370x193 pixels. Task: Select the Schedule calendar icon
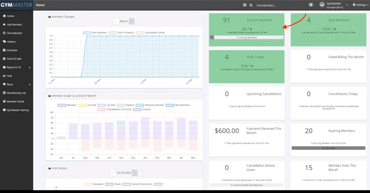[4, 50]
